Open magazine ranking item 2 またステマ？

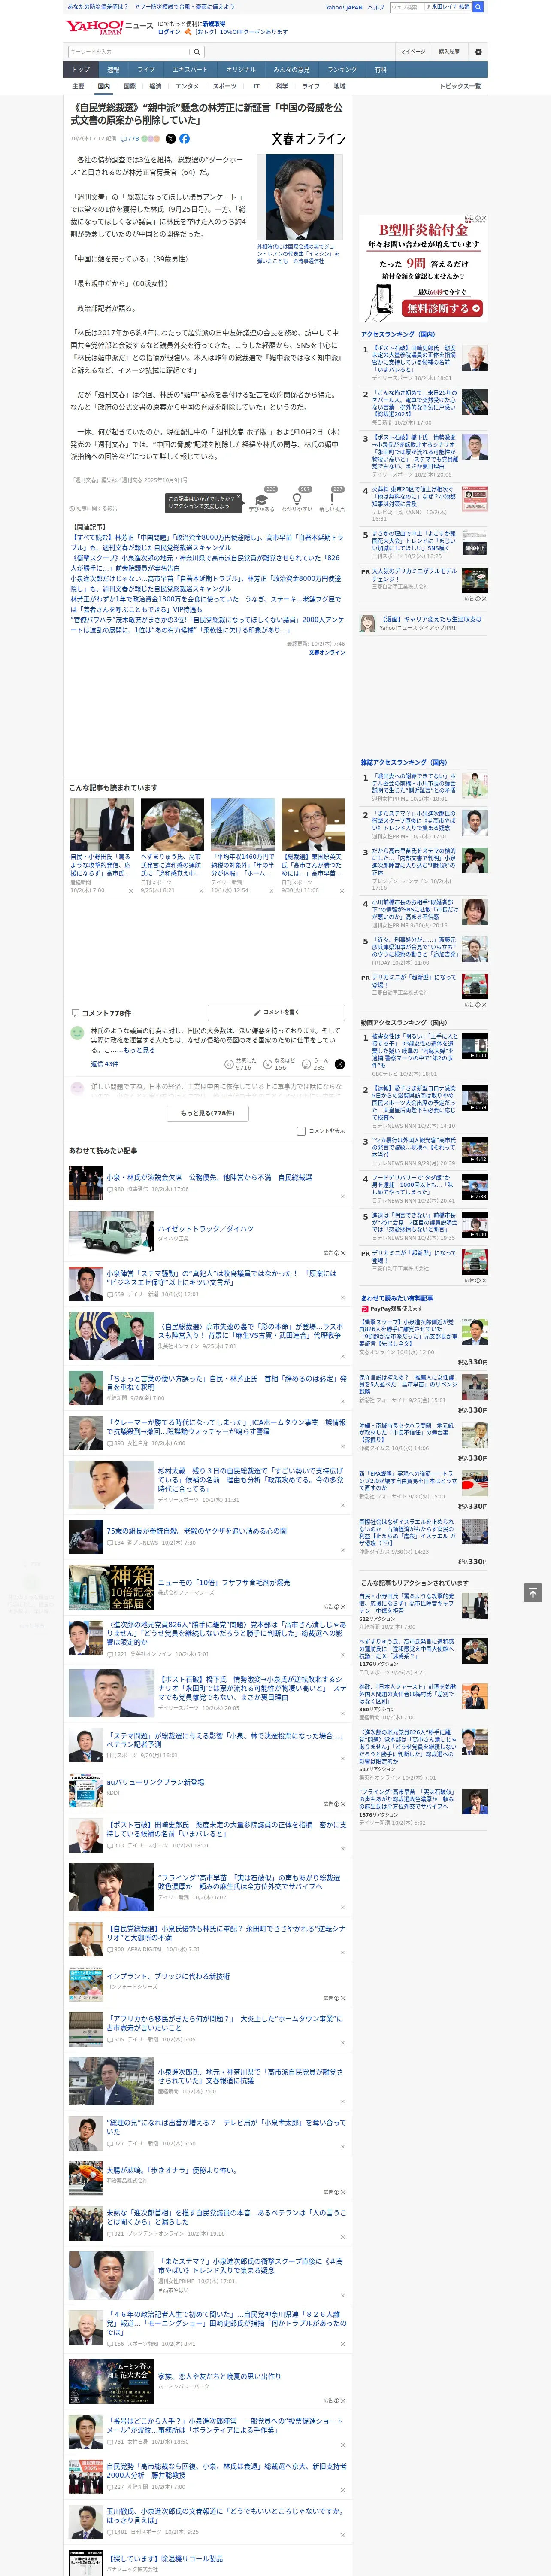tap(414, 821)
